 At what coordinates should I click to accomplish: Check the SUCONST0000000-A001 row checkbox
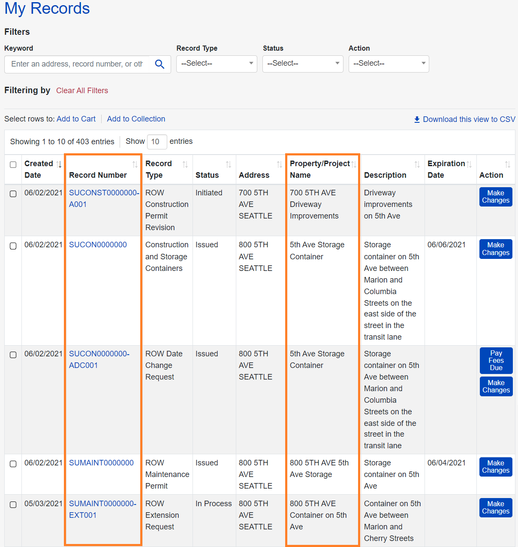coord(13,194)
